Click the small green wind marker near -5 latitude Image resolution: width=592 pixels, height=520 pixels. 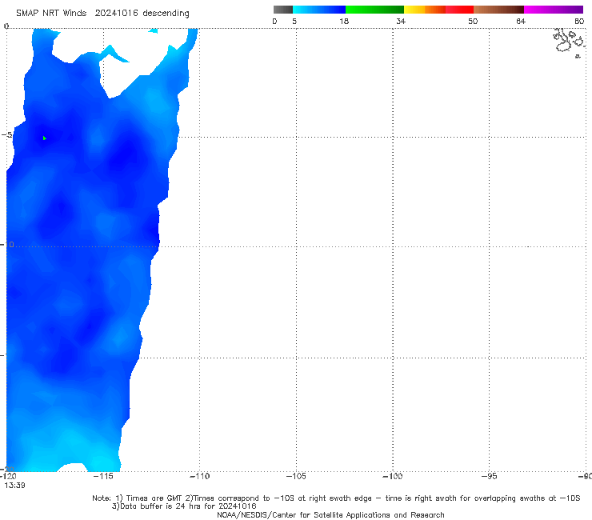click(x=45, y=138)
